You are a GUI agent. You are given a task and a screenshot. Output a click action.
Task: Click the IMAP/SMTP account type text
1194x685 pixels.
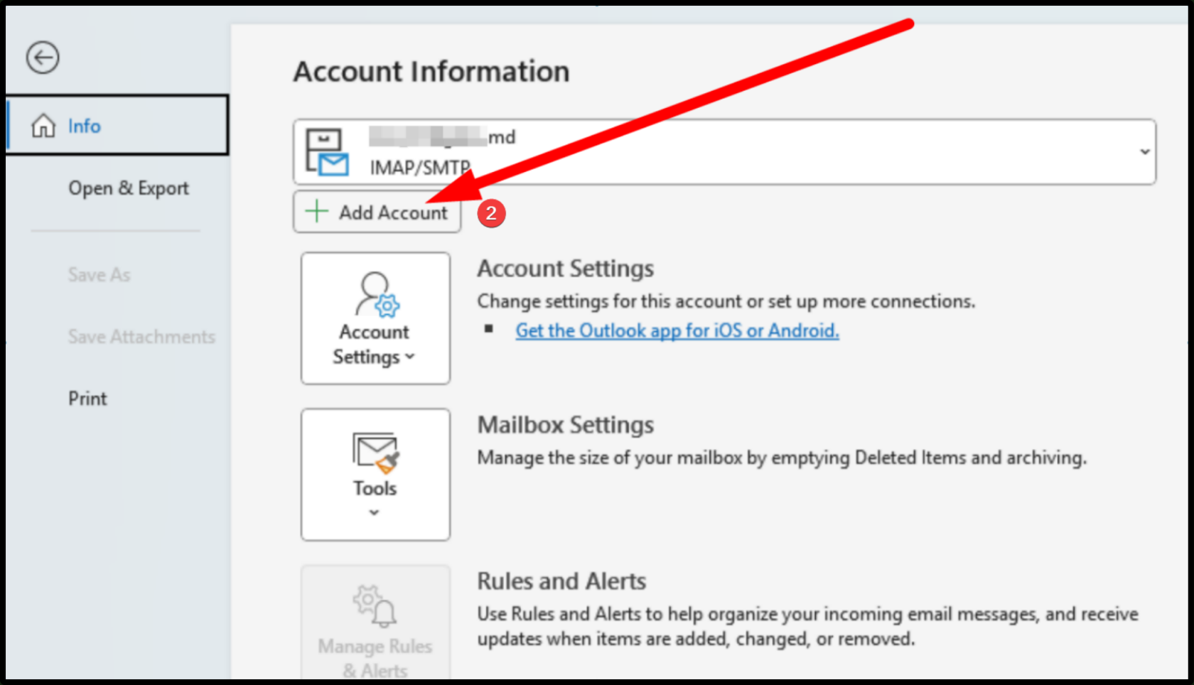pos(420,168)
